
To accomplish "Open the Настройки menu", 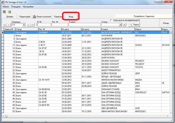I will click(x=28, y=6).
